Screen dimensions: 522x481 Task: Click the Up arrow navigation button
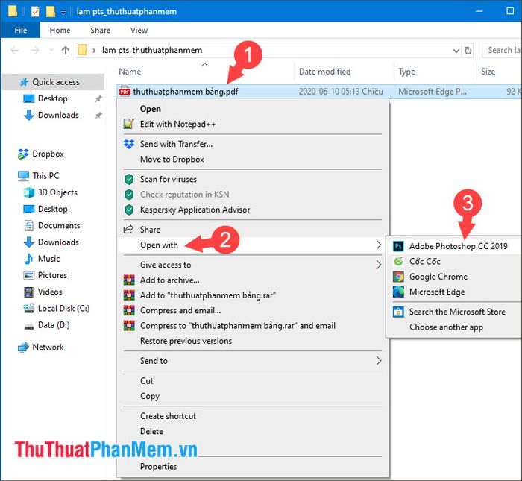(x=66, y=50)
